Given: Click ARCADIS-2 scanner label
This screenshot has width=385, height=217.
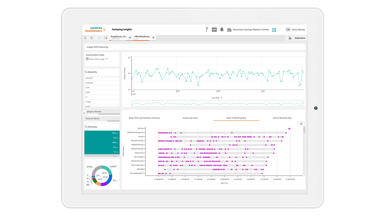Looking at the screenshot, I should [x=141, y=169].
